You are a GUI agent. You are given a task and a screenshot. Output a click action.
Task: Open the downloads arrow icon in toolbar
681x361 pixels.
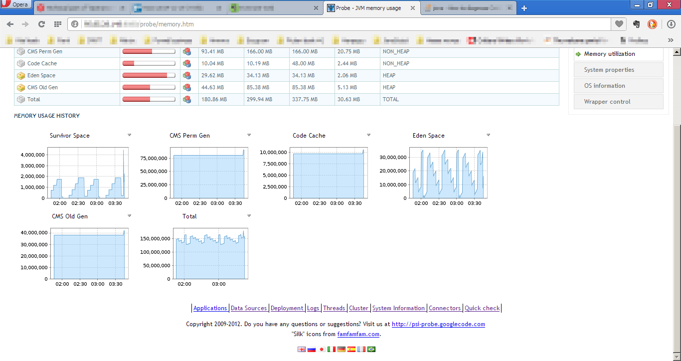[x=671, y=24]
